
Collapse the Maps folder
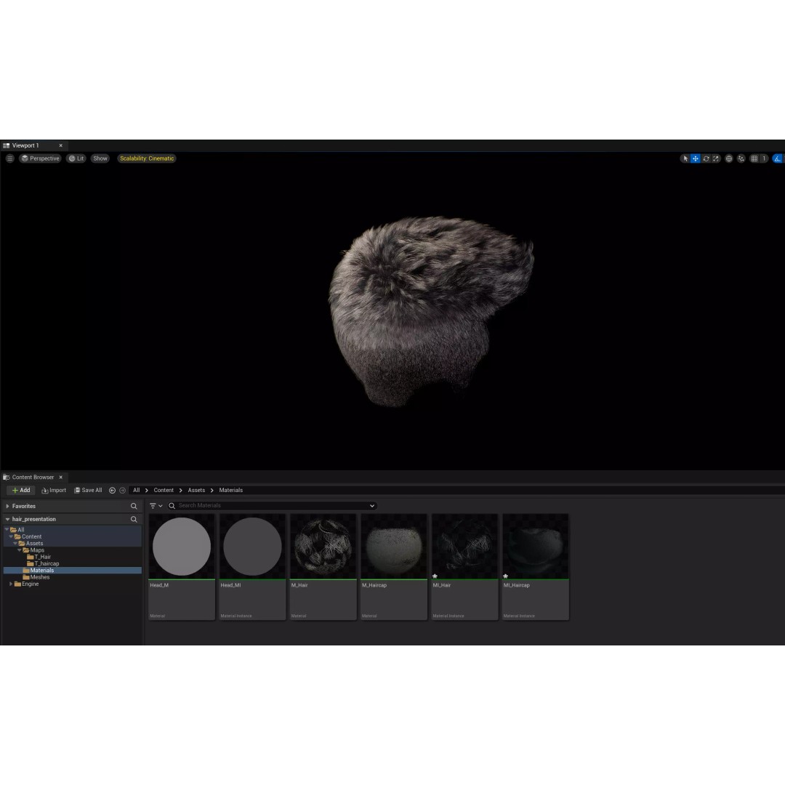click(x=19, y=550)
